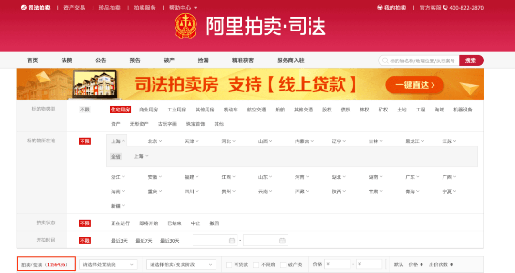The height and width of the screenshot is (273, 515).
Task: Open the 捡漏 nav tab
Action: (203, 61)
